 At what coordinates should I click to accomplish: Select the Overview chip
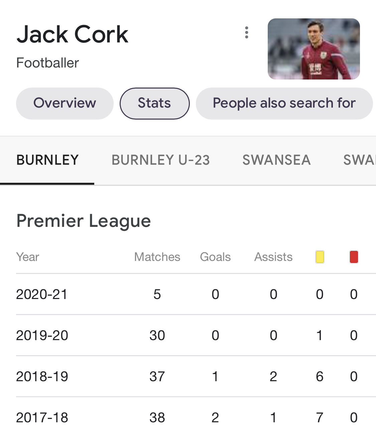tap(65, 103)
